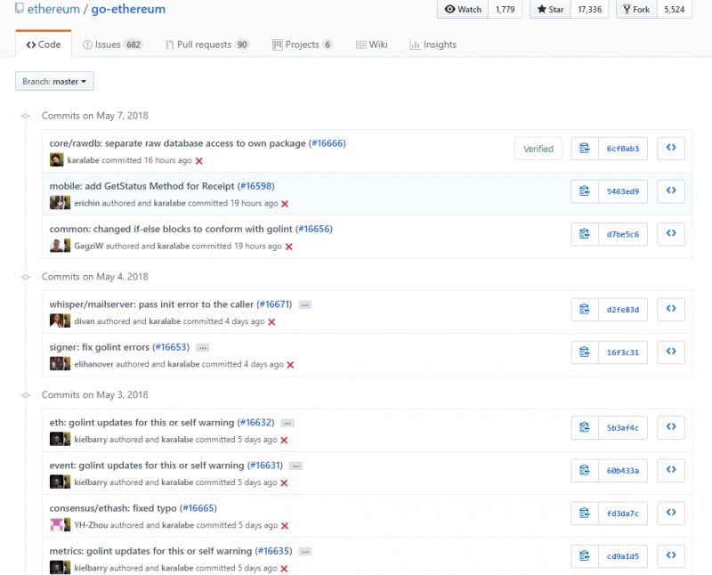Image resolution: width=712 pixels, height=575 pixels.
Task: Open commit hash 6cf0ab3
Action: point(623,149)
